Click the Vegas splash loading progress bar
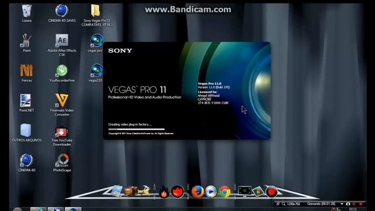The width and height of the screenshot is (375, 211). pyautogui.click(x=137, y=129)
